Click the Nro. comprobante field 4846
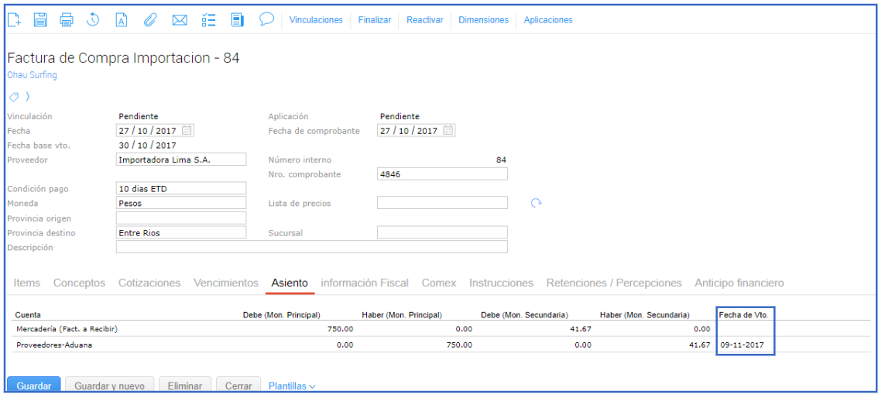The width and height of the screenshot is (878, 398). [x=442, y=174]
